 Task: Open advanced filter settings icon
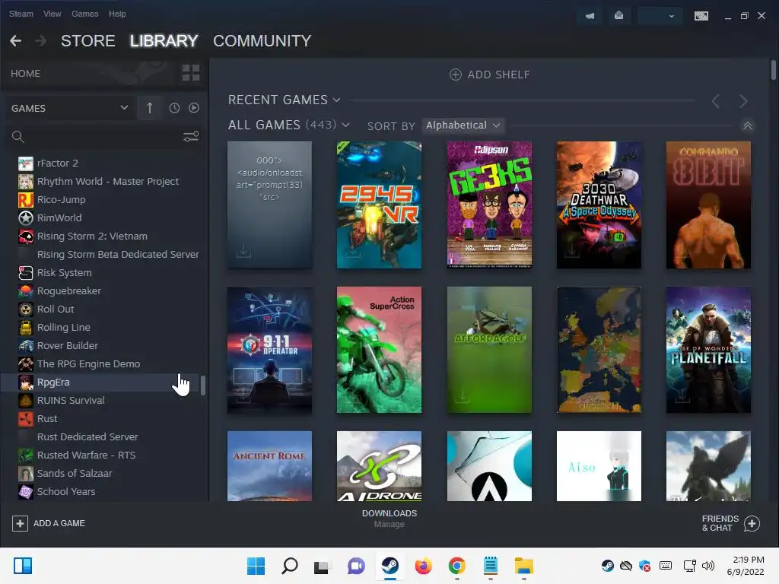pos(191,137)
